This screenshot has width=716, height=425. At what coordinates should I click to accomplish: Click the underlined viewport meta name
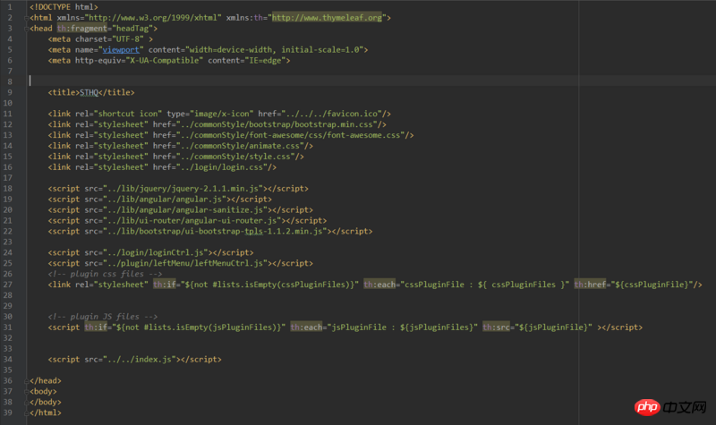[x=121, y=50]
